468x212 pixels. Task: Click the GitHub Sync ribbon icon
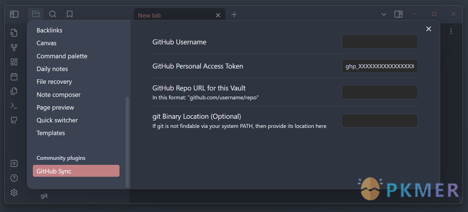[x=14, y=120]
